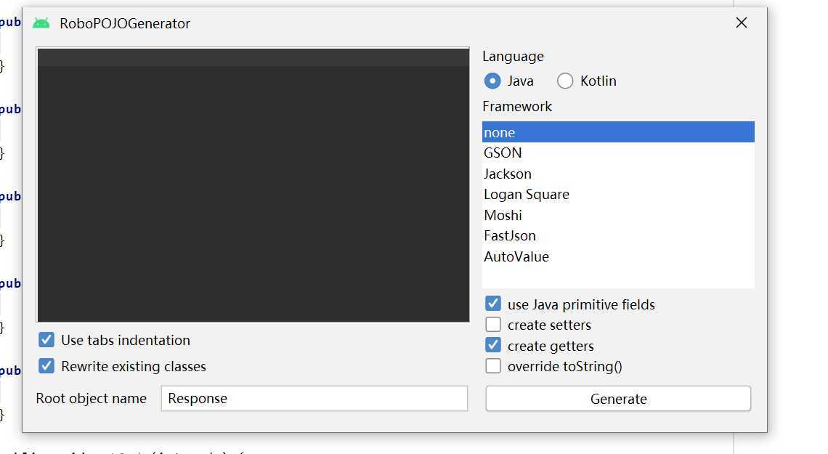
Task: Toggle 'Rewrite existing classes' checkbox
Action: [x=46, y=366]
